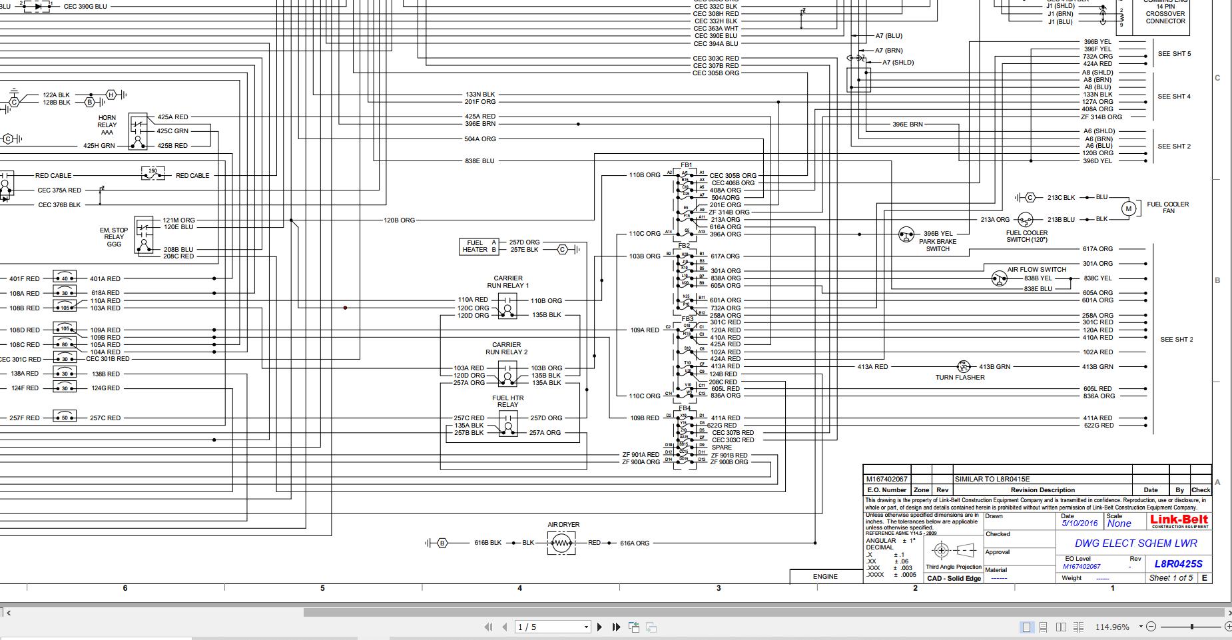Select the book view layout icon
The image size is (1232, 640).
click(1062, 626)
